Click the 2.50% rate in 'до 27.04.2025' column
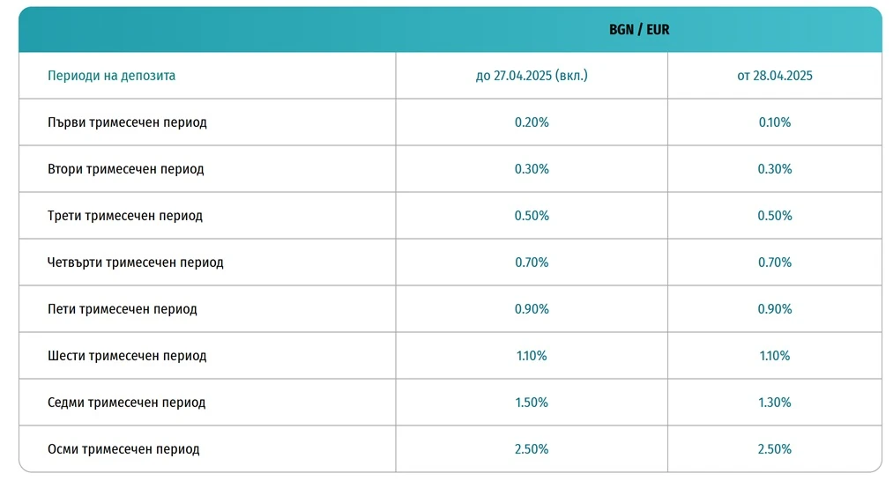This screenshot has width=893, height=488. coord(532,448)
